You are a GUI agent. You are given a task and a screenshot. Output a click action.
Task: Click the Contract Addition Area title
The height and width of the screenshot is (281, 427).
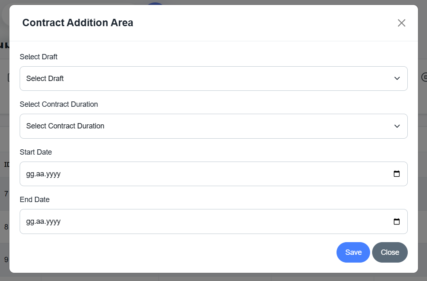tap(78, 23)
